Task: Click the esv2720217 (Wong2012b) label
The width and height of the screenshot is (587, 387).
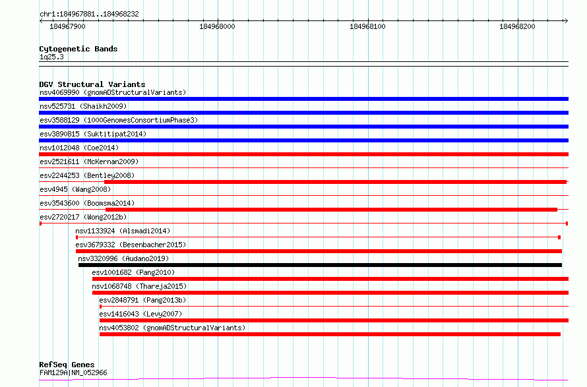Action: pyautogui.click(x=83, y=217)
